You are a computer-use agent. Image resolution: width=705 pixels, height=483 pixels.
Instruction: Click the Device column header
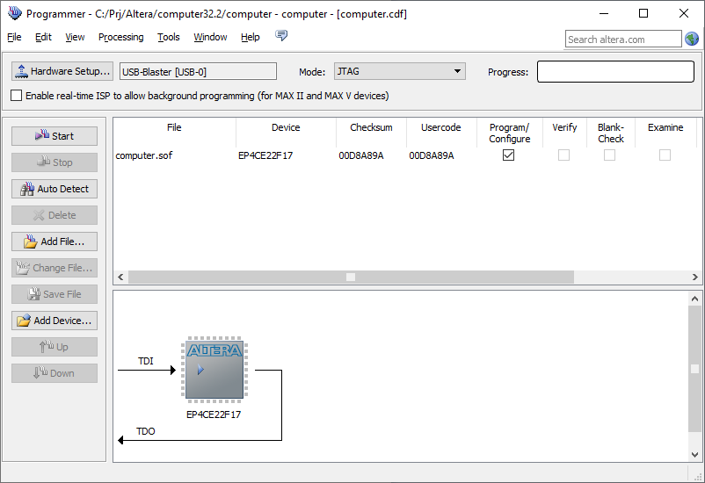[x=286, y=127]
